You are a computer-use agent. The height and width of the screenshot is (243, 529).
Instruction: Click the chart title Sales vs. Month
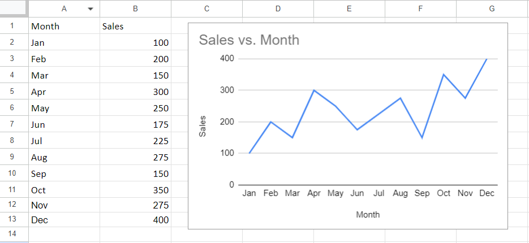[249, 40]
